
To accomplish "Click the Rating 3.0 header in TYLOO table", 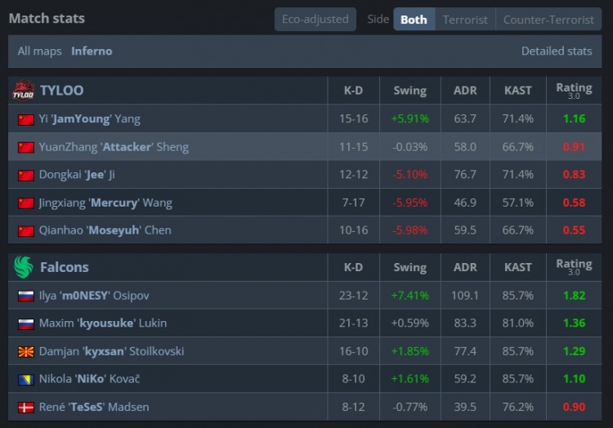I will pyautogui.click(x=574, y=90).
